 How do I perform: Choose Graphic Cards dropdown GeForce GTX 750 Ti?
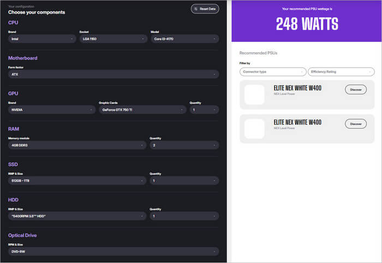(142, 109)
